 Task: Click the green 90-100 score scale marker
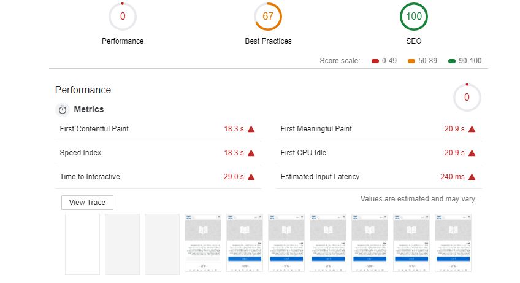(452, 61)
